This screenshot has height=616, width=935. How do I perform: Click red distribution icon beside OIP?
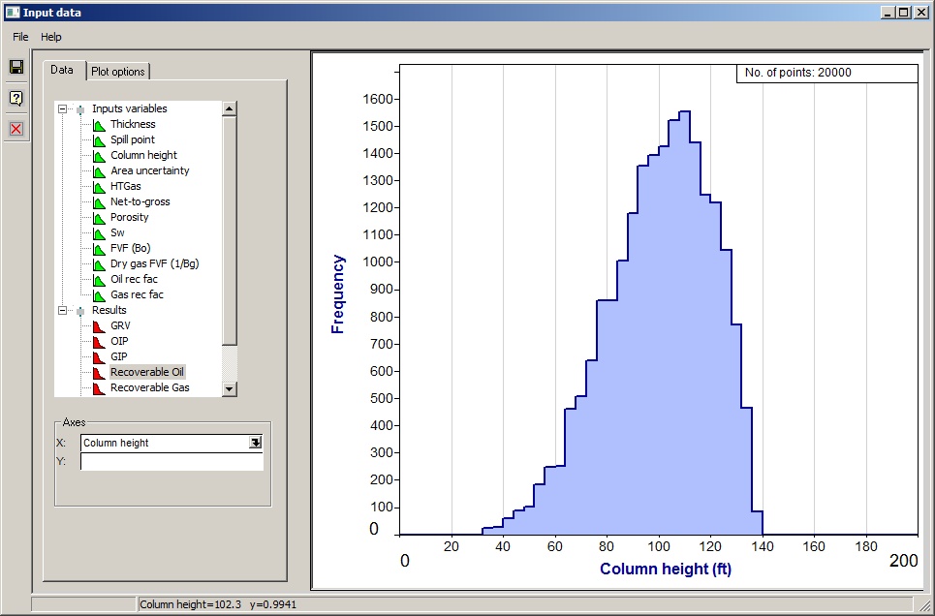point(99,341)
